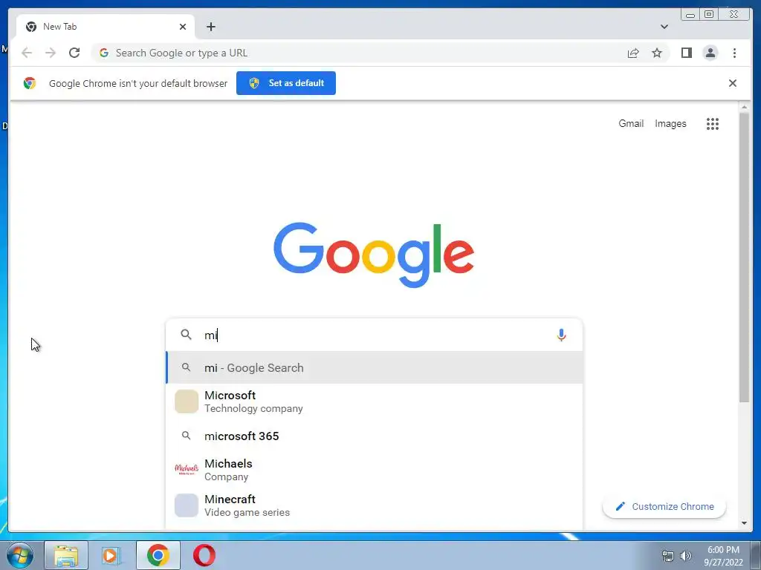Open the Images link
The height and width of the screenshot is (570, 761).
click(x=670, y=124)
